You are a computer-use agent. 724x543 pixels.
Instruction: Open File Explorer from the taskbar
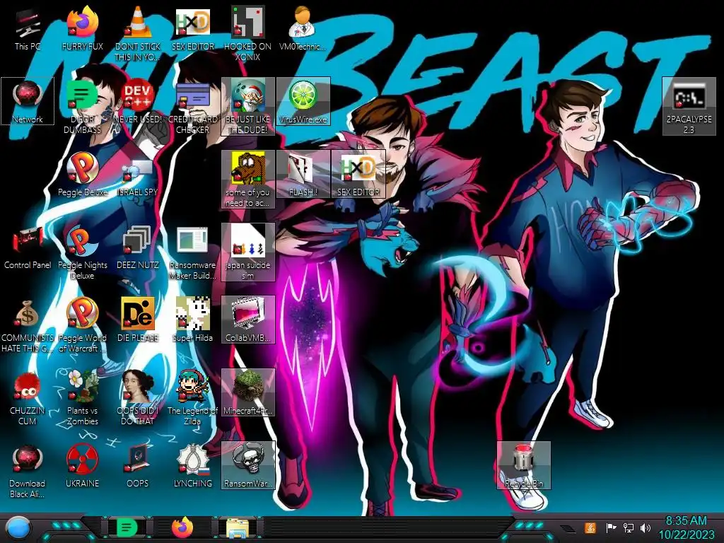pyautogui.click(x=238, y=527)
